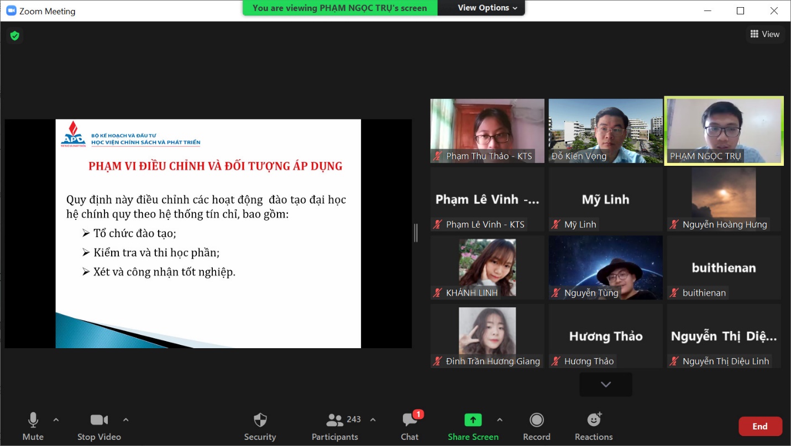The image size is (791, 446).
Task: Expand Participants options arrow next to 243
Action: click(373, 420)
